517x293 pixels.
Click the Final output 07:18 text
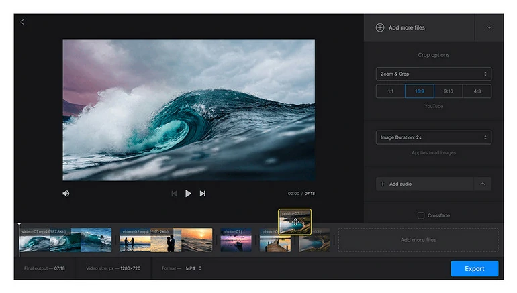click(44, 268)
